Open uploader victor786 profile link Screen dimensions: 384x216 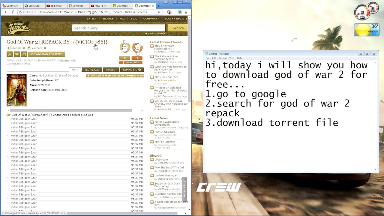tap(46, 60)
